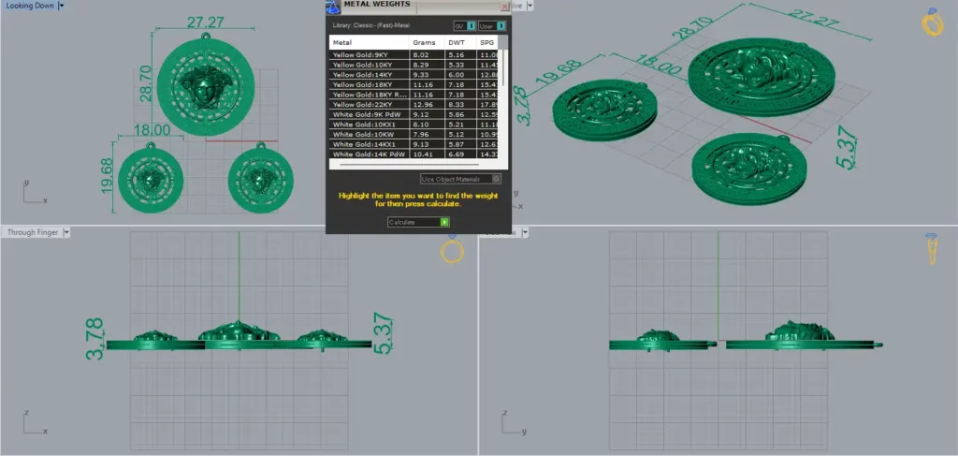Open the Perspective viewport dropdown arrow
958x456 pixels.
tap(530, 6)
